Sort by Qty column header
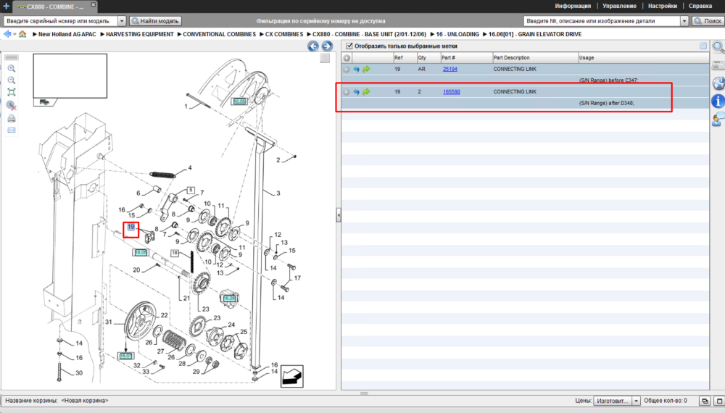Image resolution: width=725 pixels, height=413 pixels. 428,58
